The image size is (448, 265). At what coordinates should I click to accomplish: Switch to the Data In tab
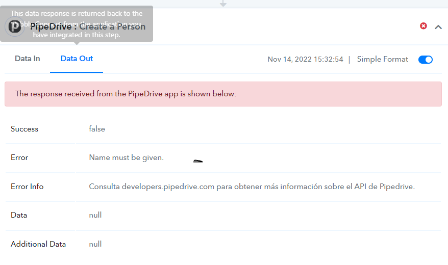click(28, 59)
